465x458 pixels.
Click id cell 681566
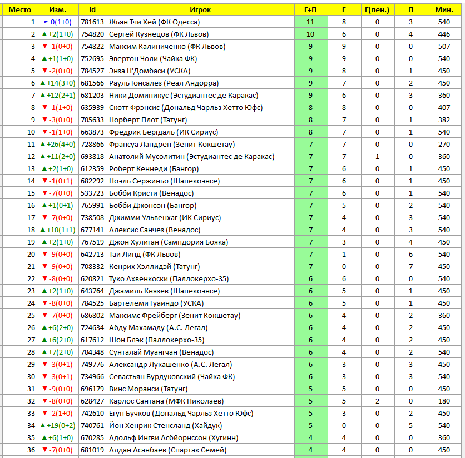pyautogui.click(x=92, y=83)
